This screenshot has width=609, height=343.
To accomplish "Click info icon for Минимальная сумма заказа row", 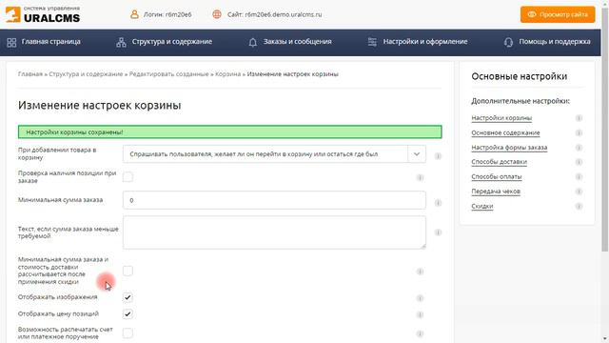I will 438,203.
